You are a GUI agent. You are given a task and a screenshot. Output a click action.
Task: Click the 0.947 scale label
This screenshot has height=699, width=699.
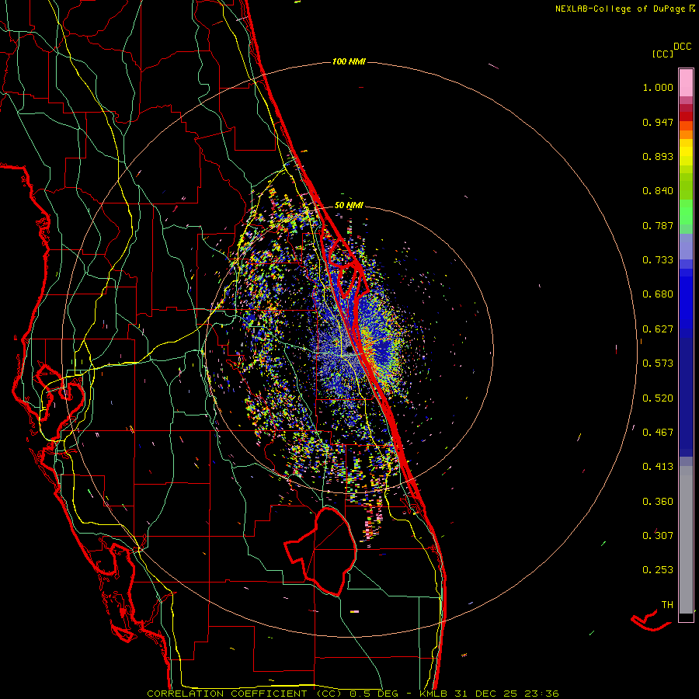click(658, 122)
